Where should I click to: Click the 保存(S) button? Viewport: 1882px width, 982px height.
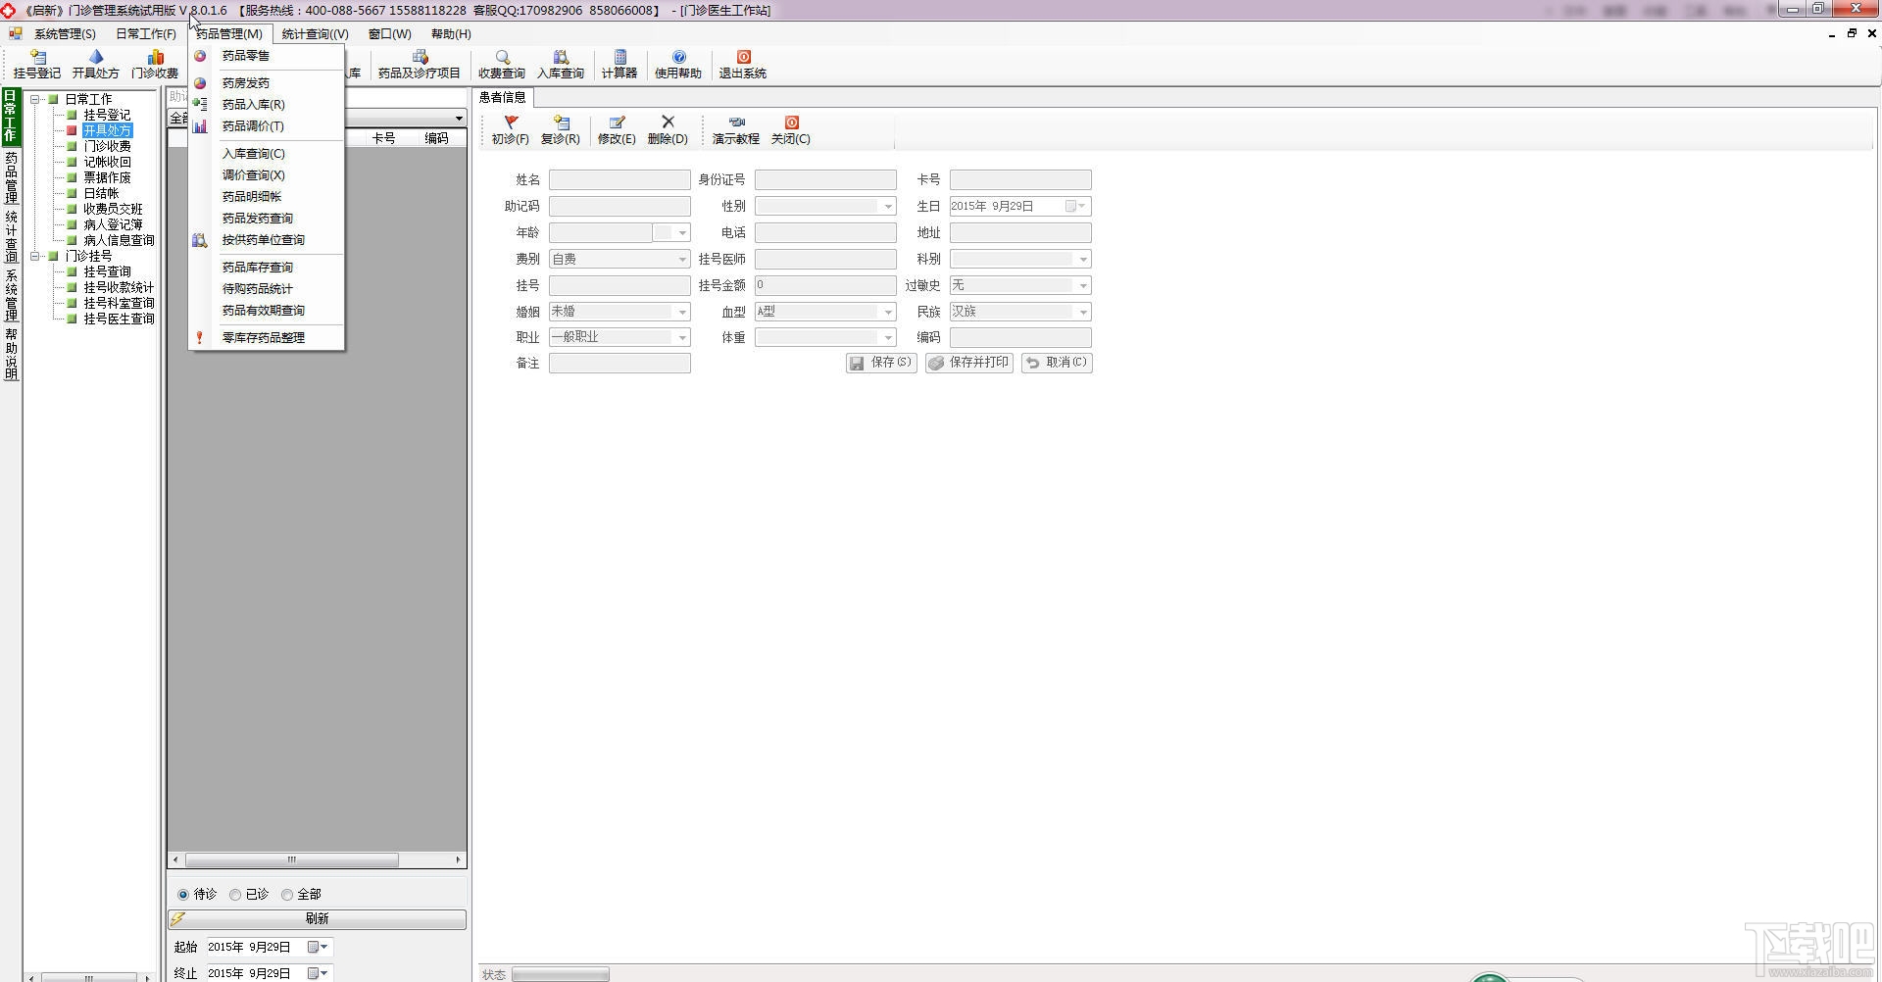tap(881, 363)
